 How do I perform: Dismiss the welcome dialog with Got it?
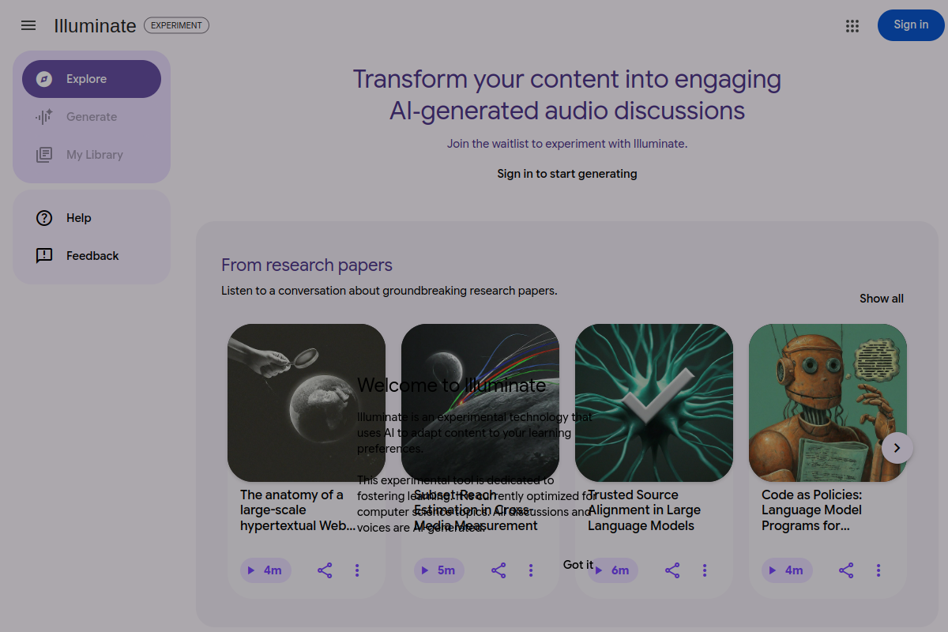click(x=577, y=564)
